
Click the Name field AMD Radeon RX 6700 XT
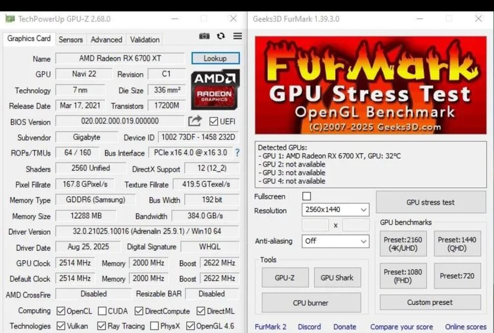tap(120, 58)
